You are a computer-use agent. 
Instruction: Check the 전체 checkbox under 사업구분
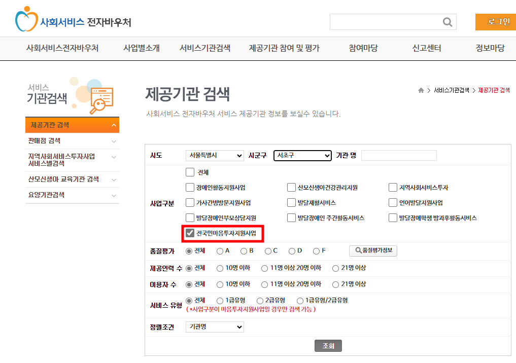point(190,172)
